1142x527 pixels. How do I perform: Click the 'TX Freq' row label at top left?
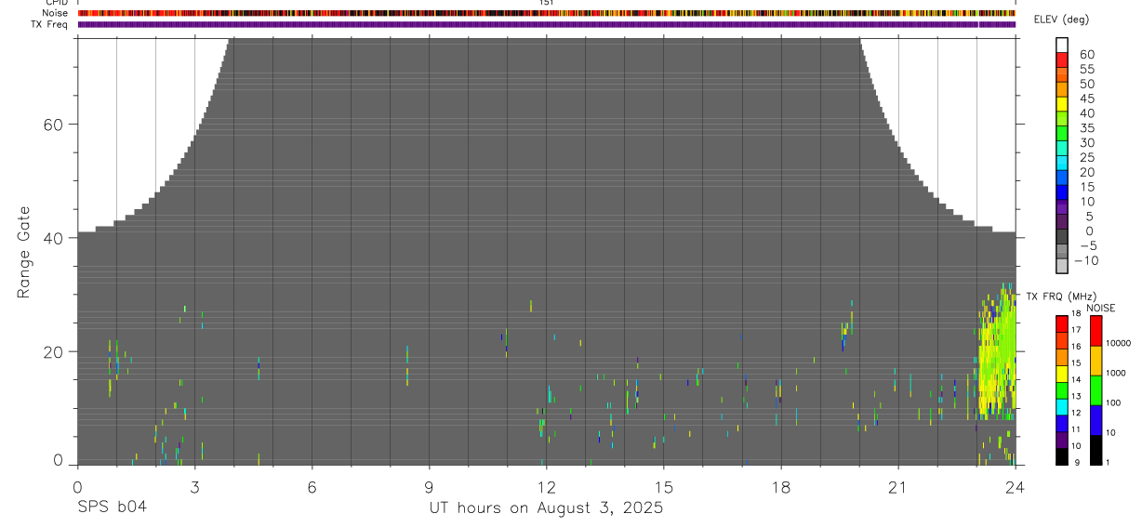click(51, 24)
